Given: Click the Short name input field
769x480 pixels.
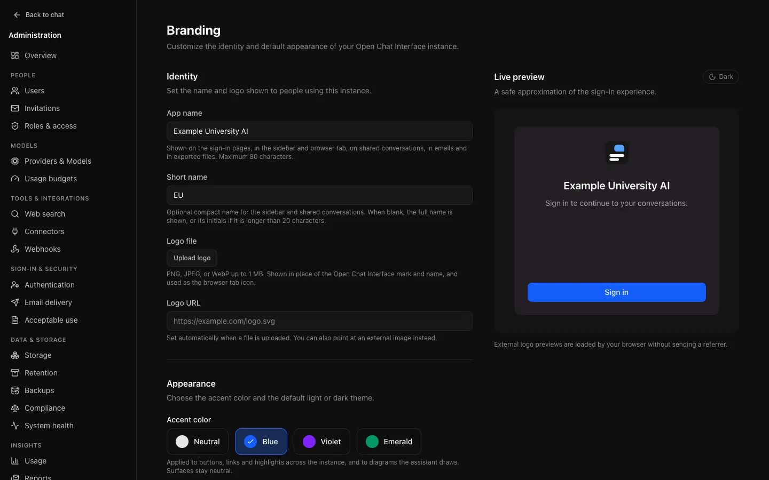Looking at the screenshot, I should coord(319,195).
